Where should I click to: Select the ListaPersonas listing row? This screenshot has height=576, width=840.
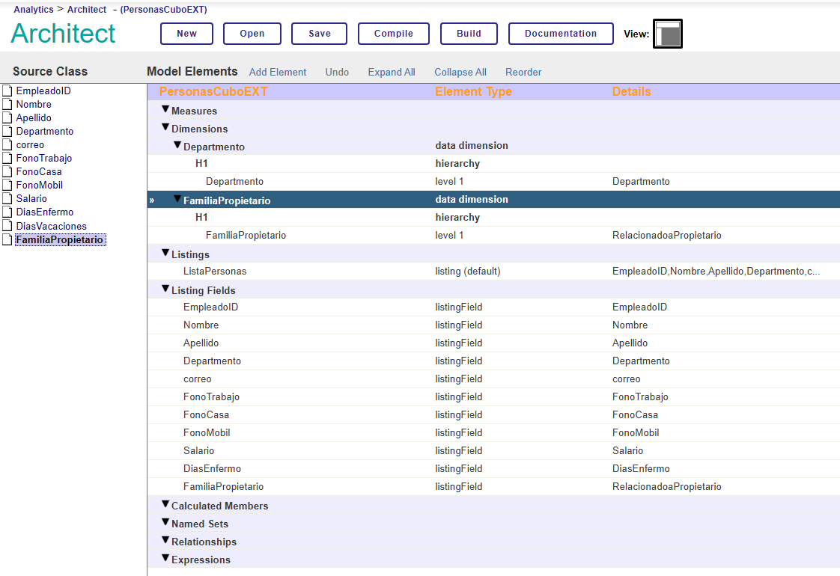[215, 272]
